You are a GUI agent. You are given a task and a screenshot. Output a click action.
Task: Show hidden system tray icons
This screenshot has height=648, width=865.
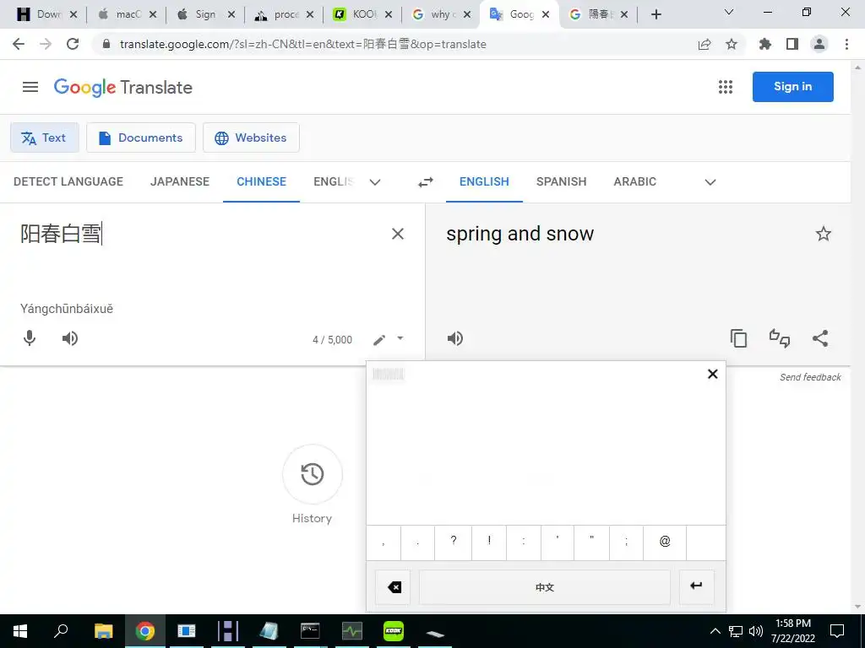click(x=715, y=631)
